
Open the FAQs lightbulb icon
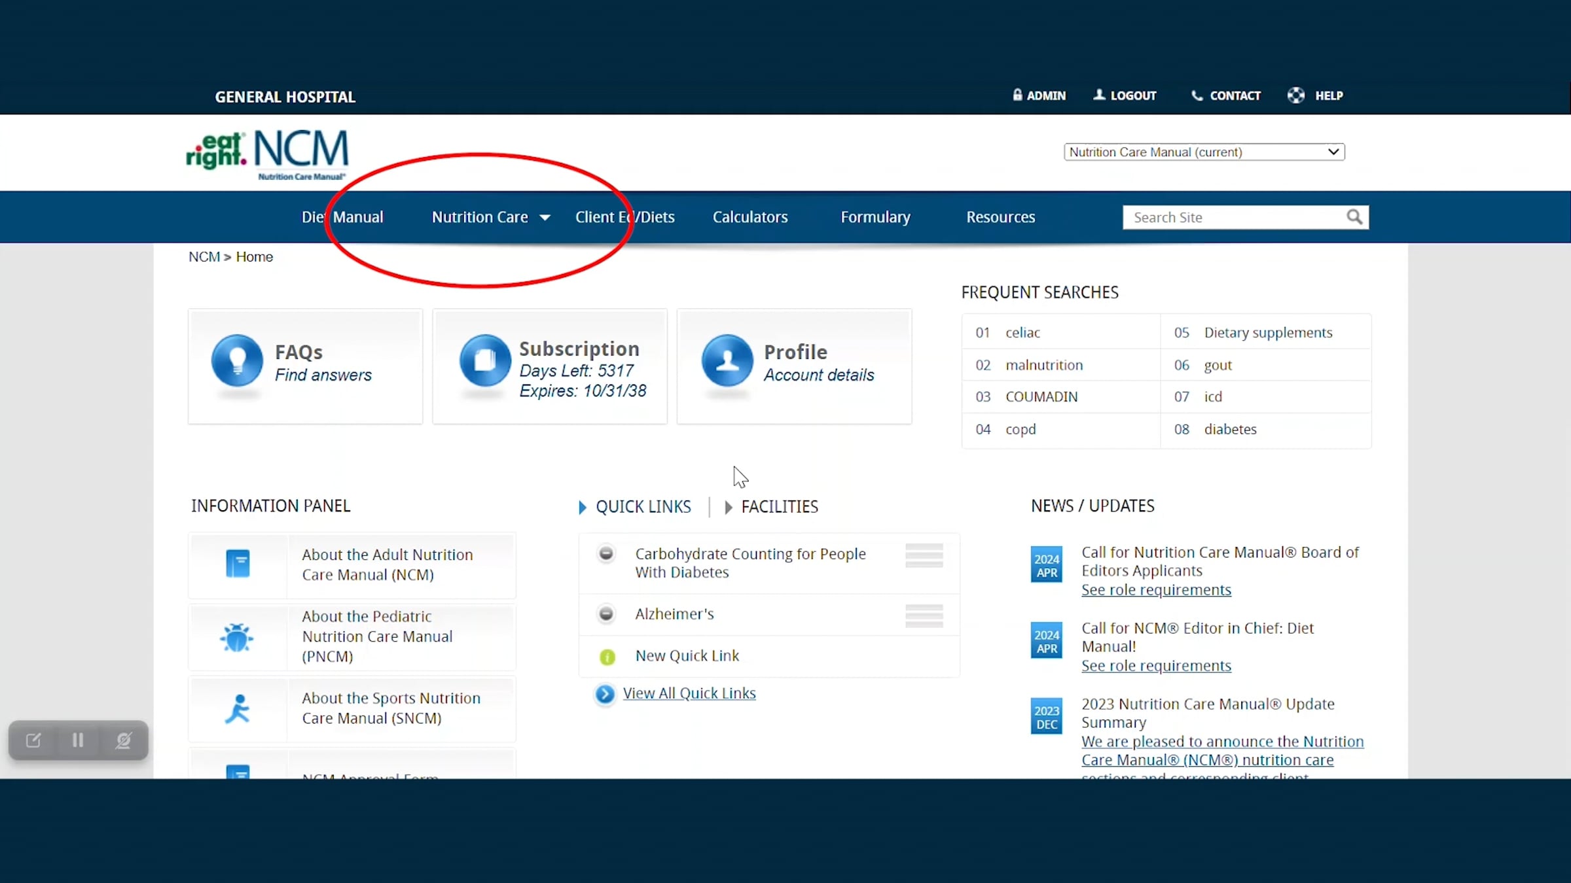(237, 360)
